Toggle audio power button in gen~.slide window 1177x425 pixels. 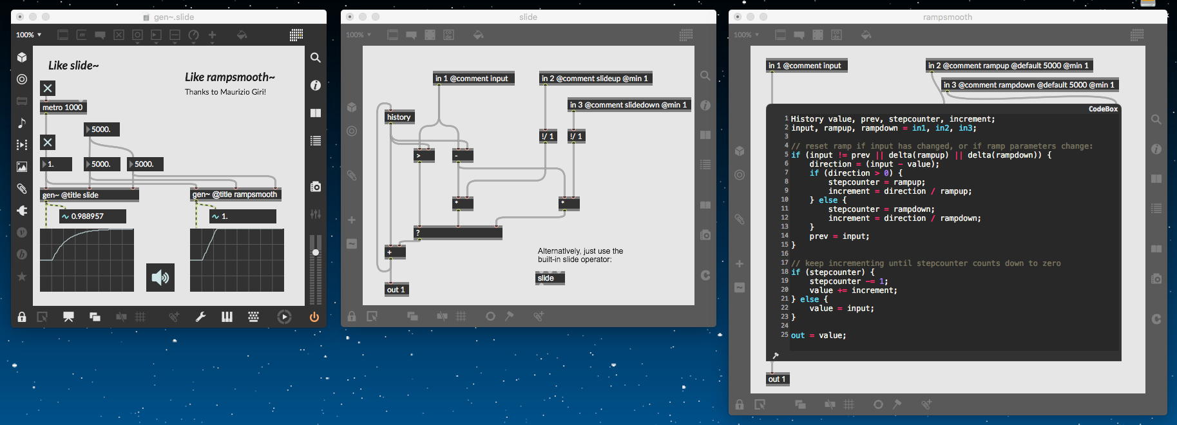click(314, 316)
